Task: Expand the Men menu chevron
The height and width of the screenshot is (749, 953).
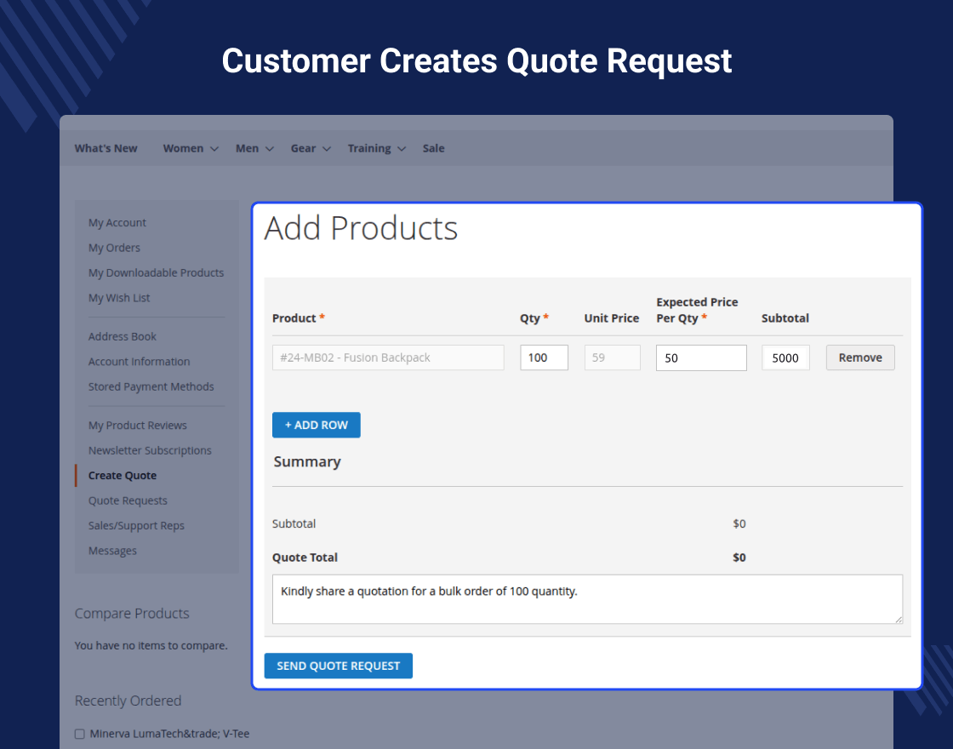Action: [x=270, y=149]
